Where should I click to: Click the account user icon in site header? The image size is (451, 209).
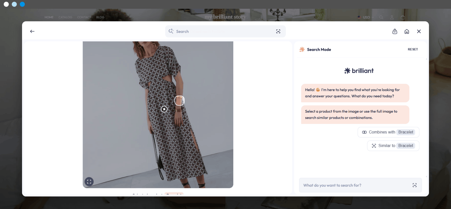(392, 17)
